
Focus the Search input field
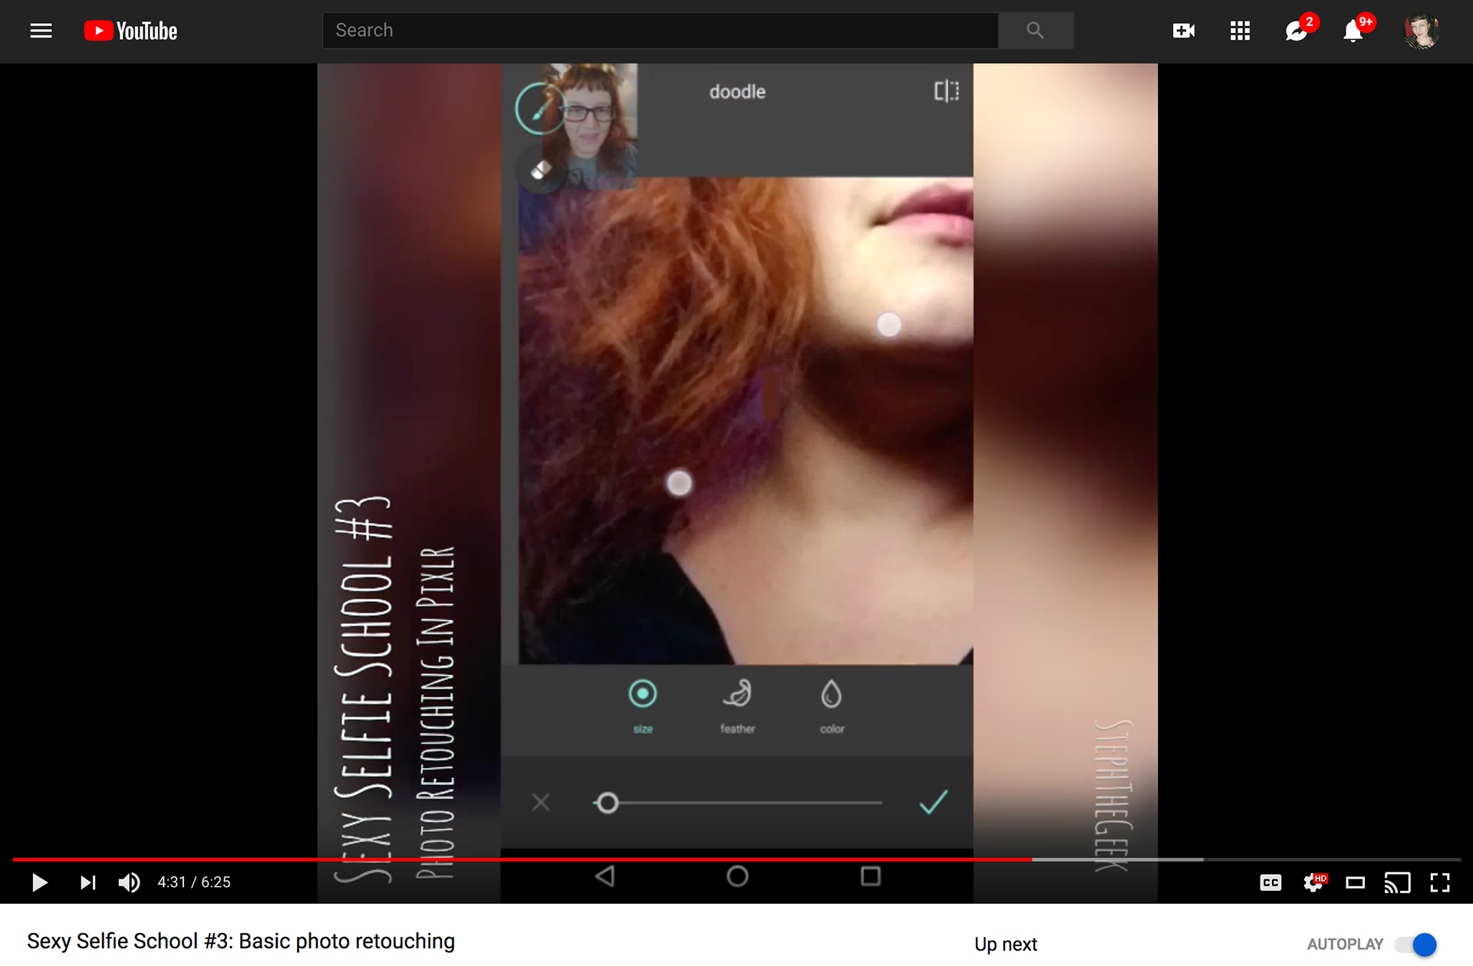pyautogui.click(x=660, y=31)
